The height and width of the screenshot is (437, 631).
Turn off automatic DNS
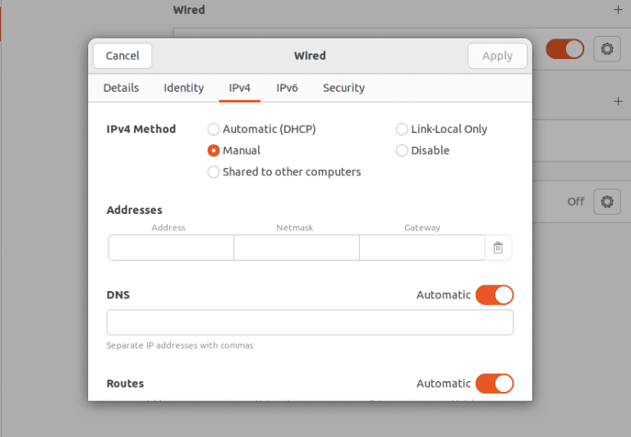495,295
